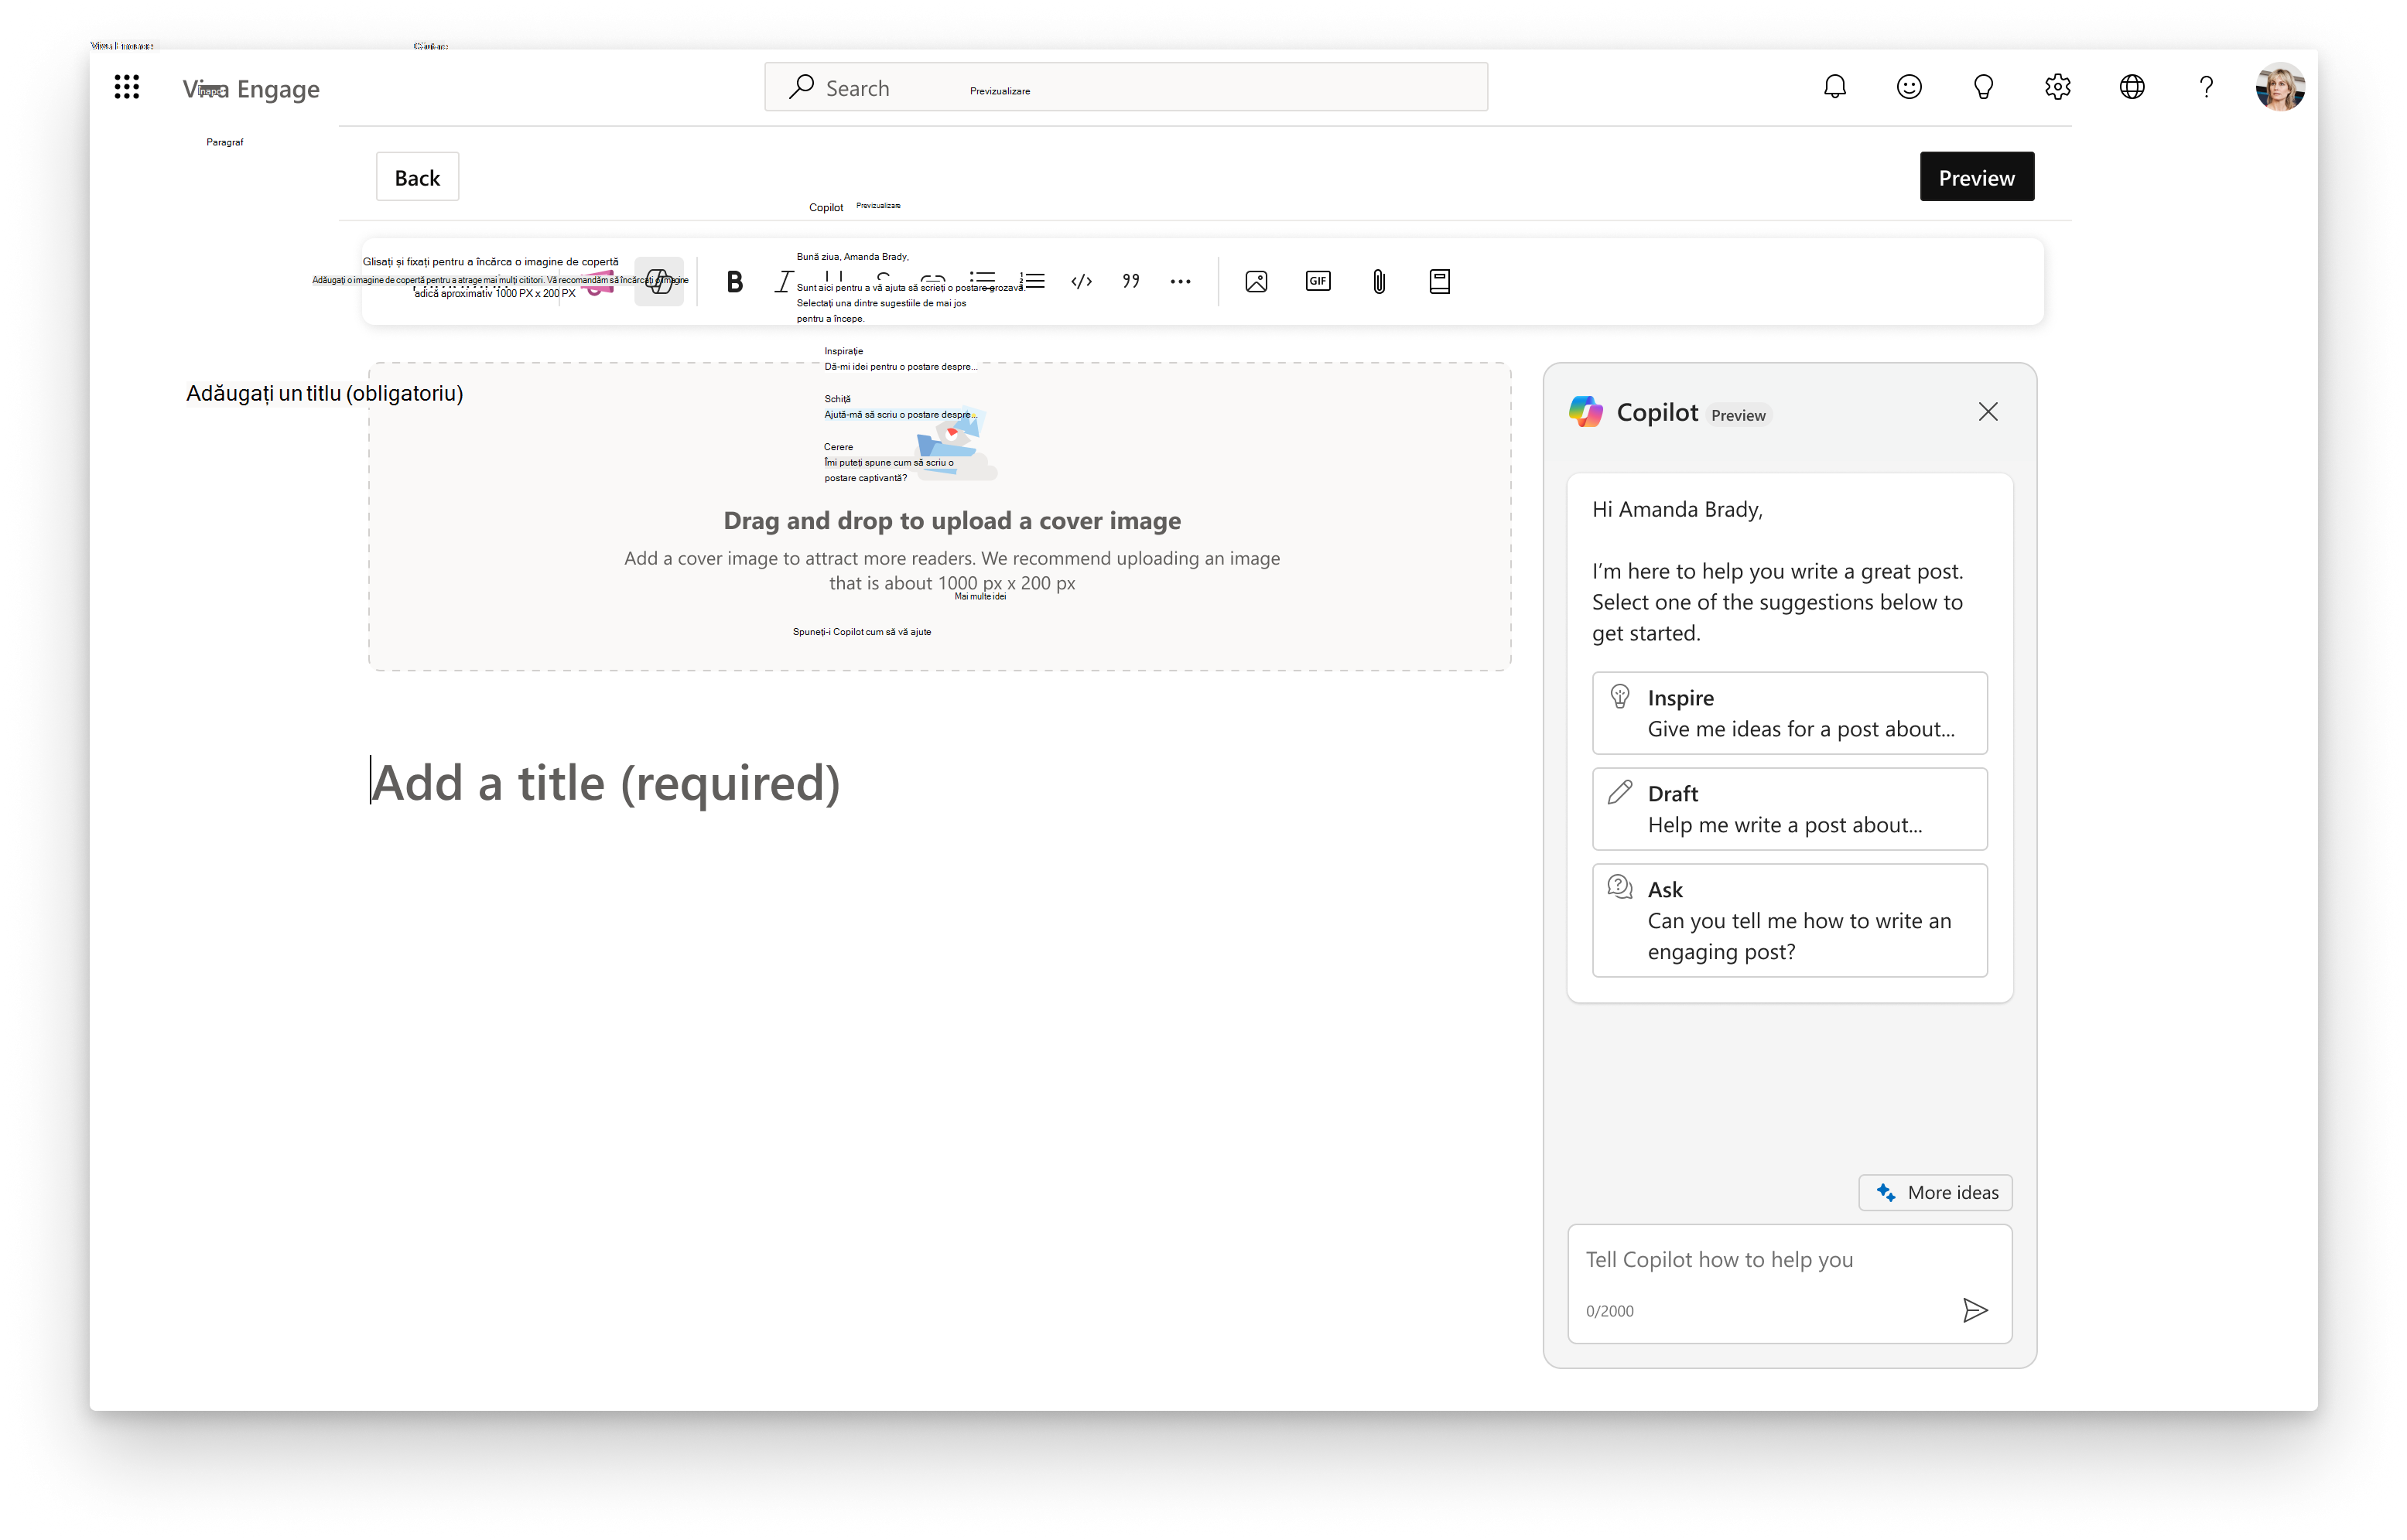Choose the Draft suggestion

point(1789,809)
